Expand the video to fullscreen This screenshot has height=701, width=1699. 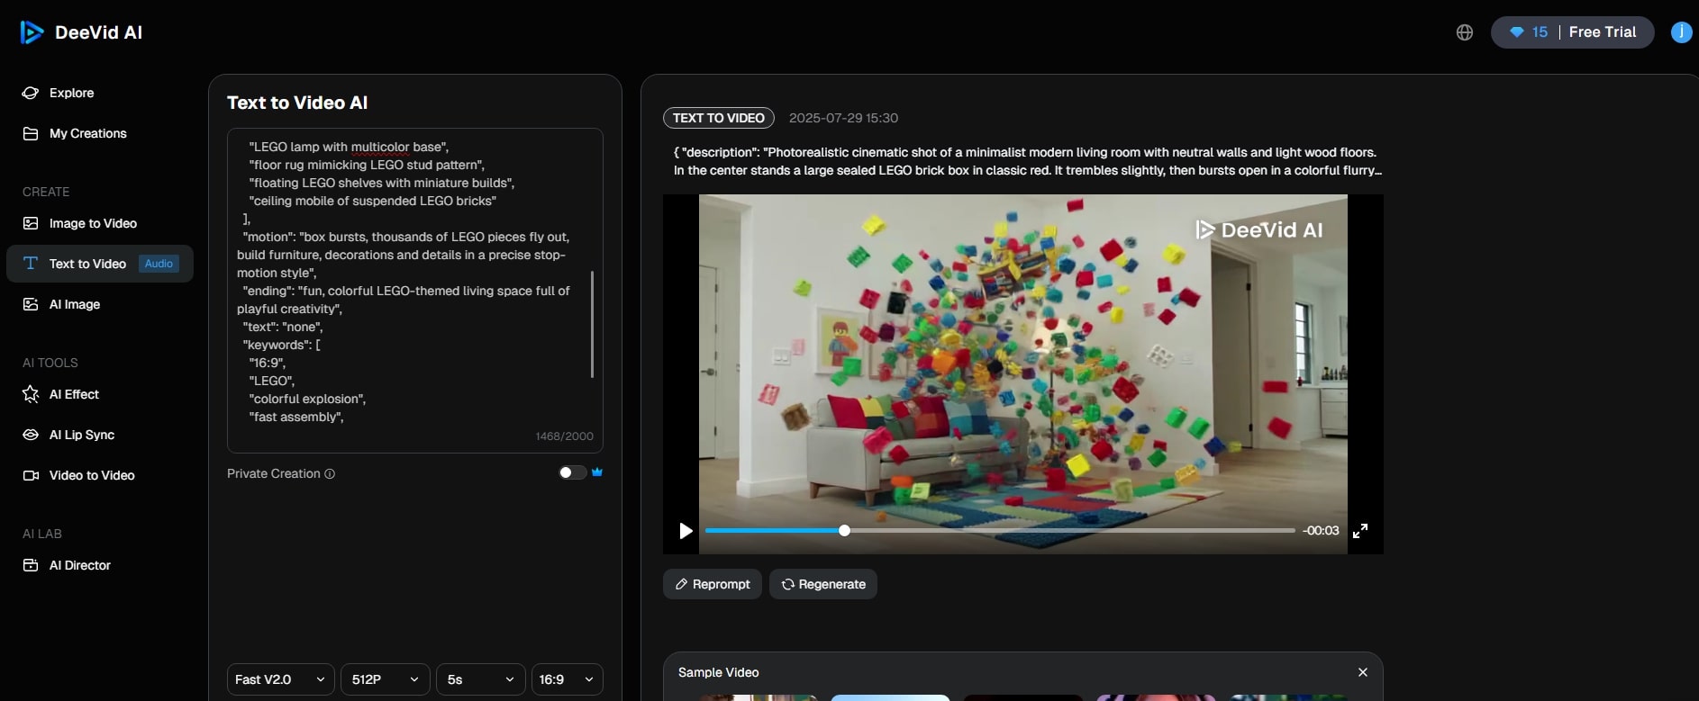pyautogui.click(x=1360, y=531)
